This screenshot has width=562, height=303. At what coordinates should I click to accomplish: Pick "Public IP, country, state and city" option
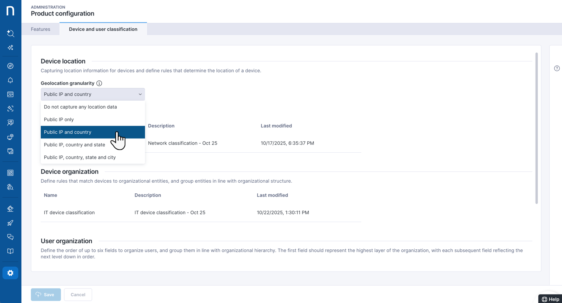point(80,157)
